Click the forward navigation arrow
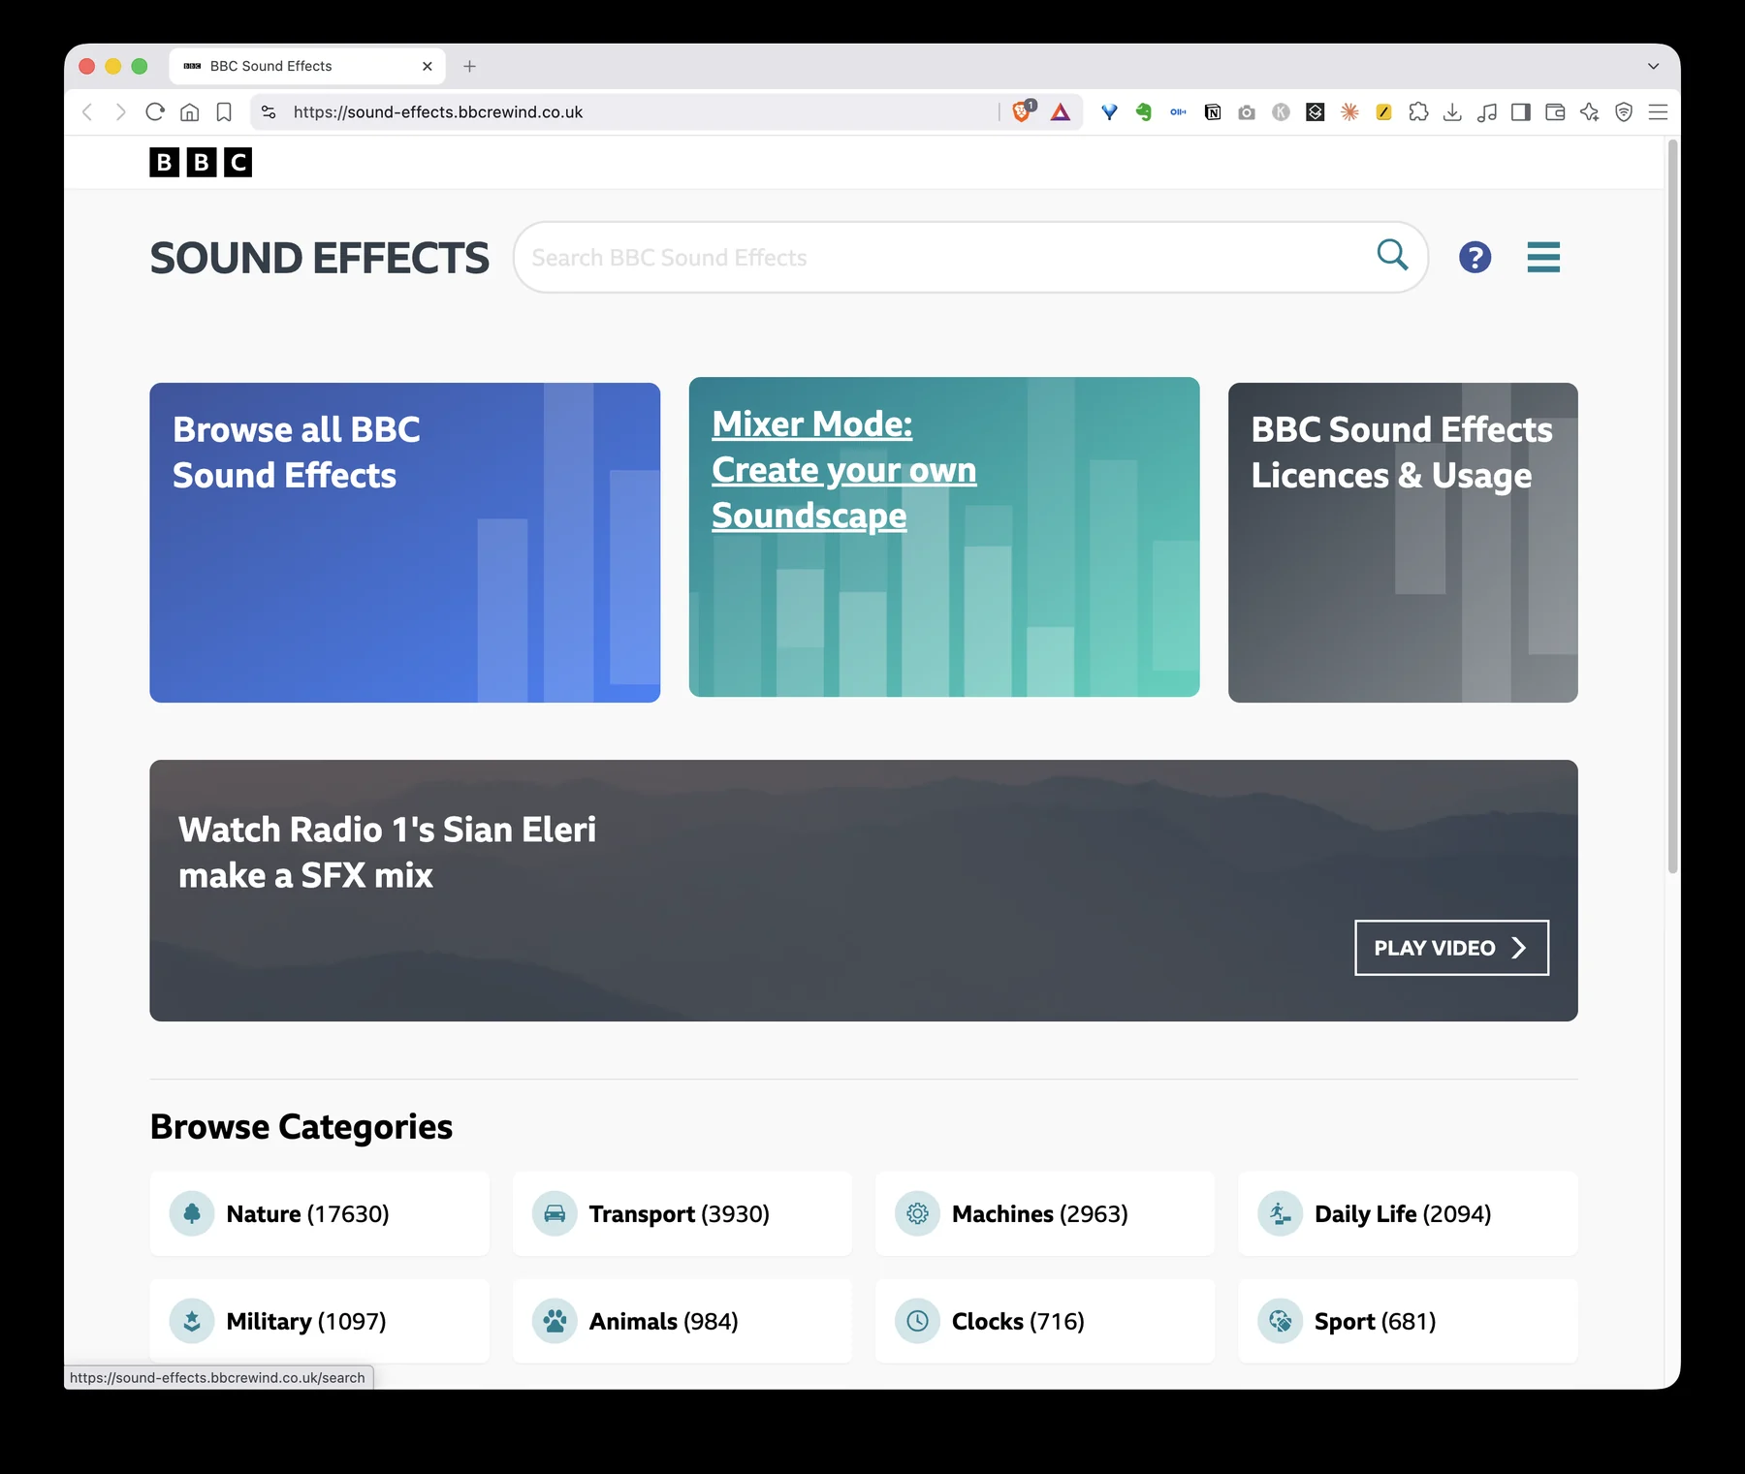The height and width of the screenshot is (1474, 1745). point(120,112)
